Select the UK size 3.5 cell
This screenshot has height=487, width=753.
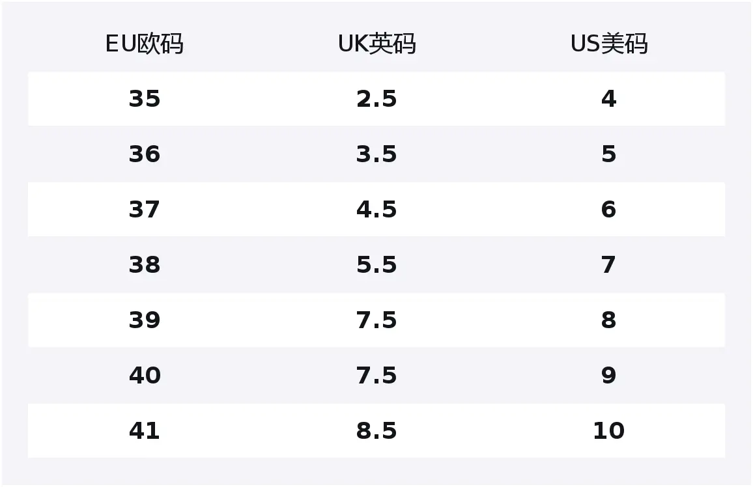click(376, 154)
